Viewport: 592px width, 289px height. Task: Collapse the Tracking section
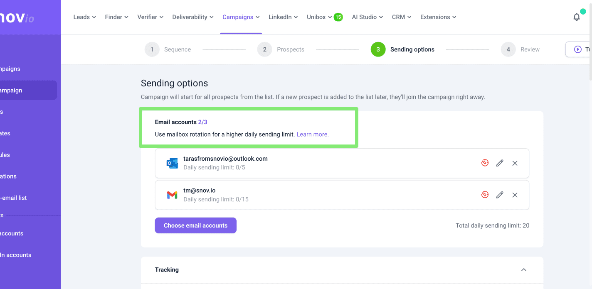(523, 270)
